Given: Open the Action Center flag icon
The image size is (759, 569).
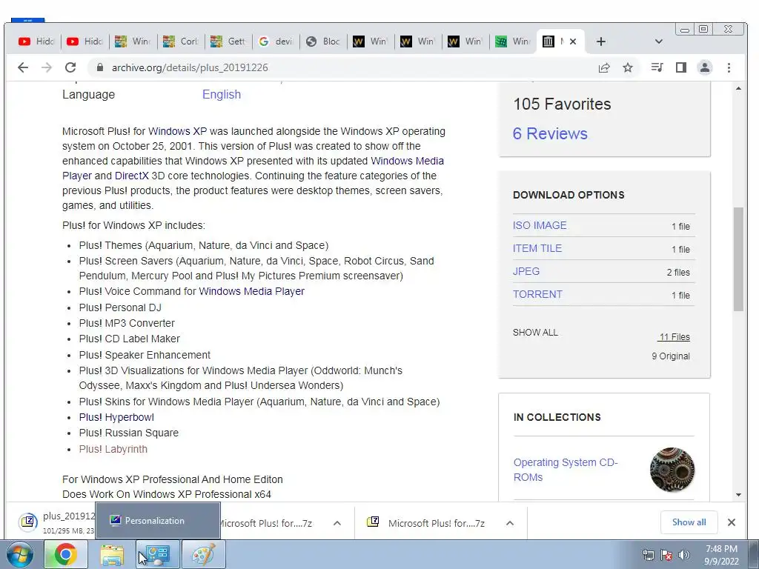Looking at the screenshot, I should click(x=666, y=555).
